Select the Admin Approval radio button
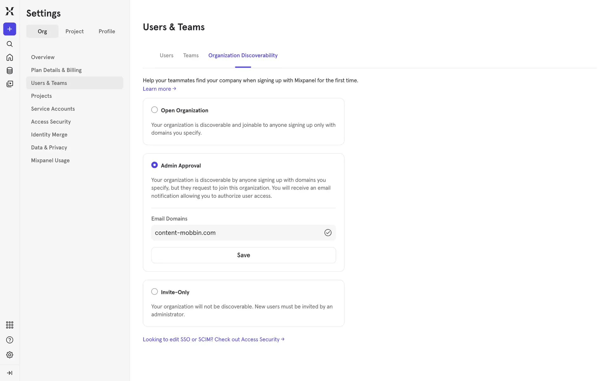Image resolution: width=610 pixels, height=381 pixels. pyautogui.click(x=154, y=165)
